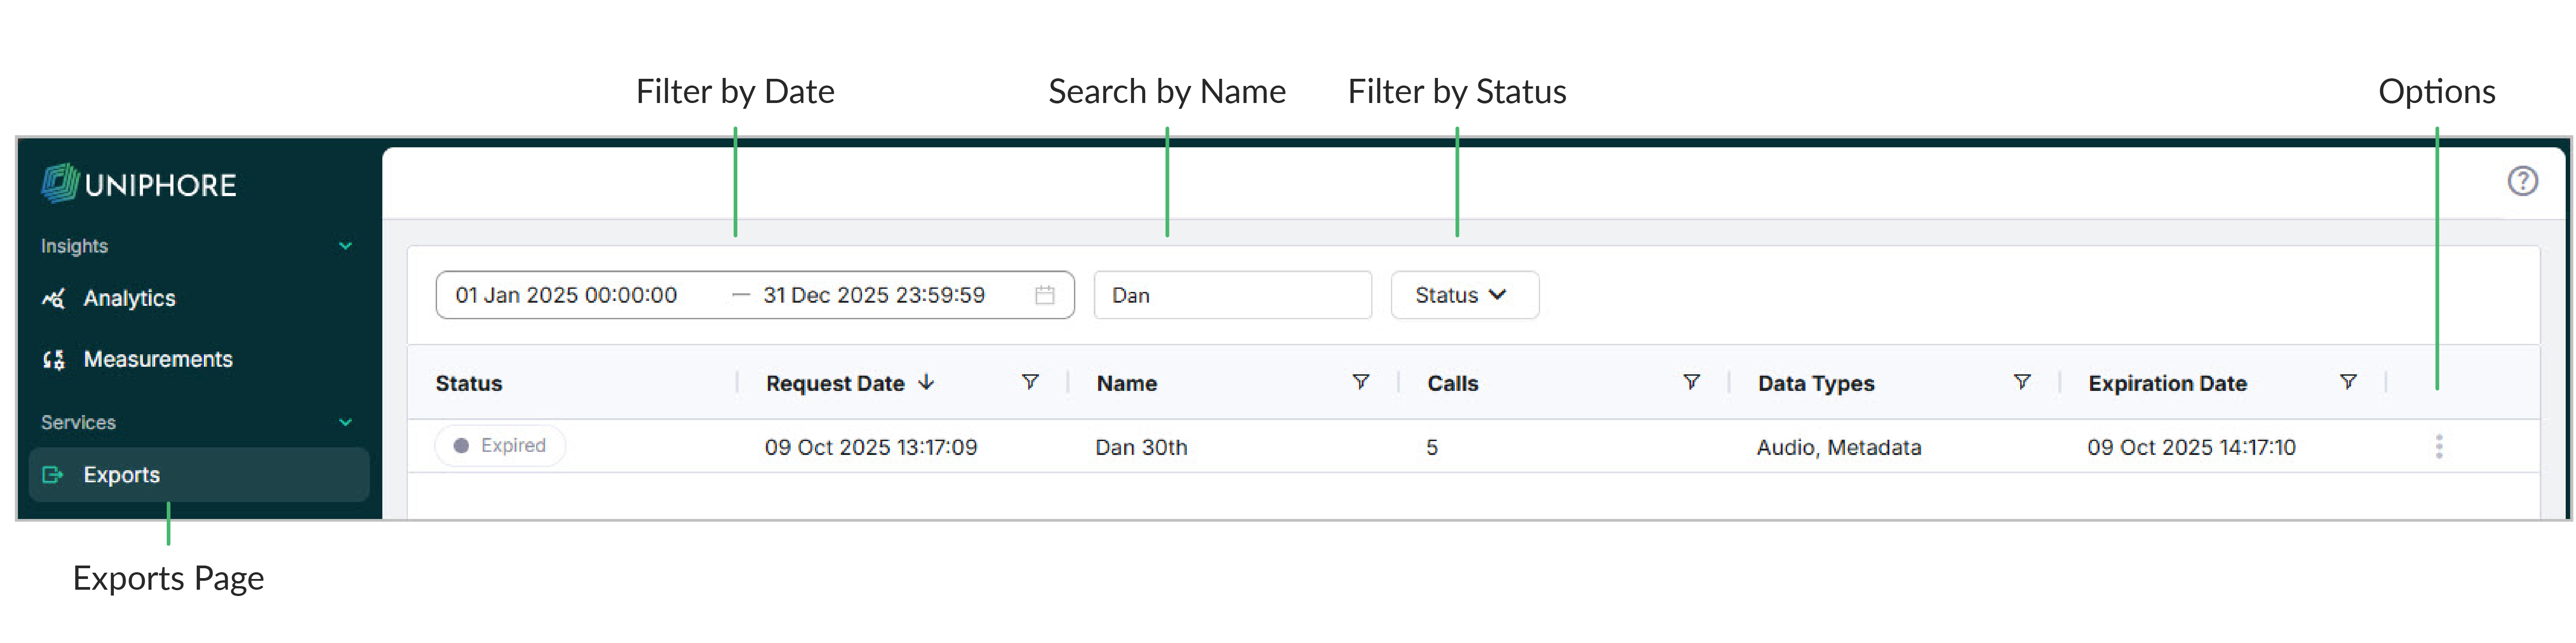
Task: Filter the Name column
Action: (x=1360, y=382)
